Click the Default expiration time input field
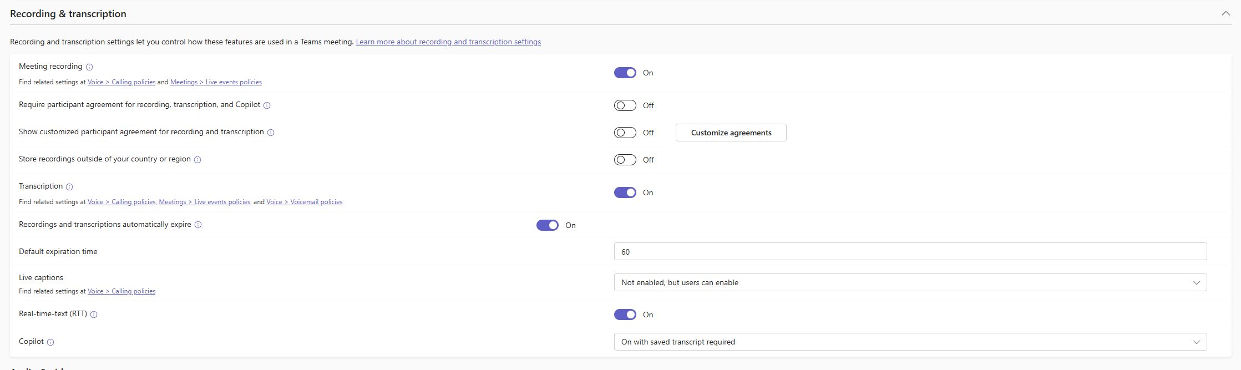This screenshot has width=1241, height=370. coord(910,251)
